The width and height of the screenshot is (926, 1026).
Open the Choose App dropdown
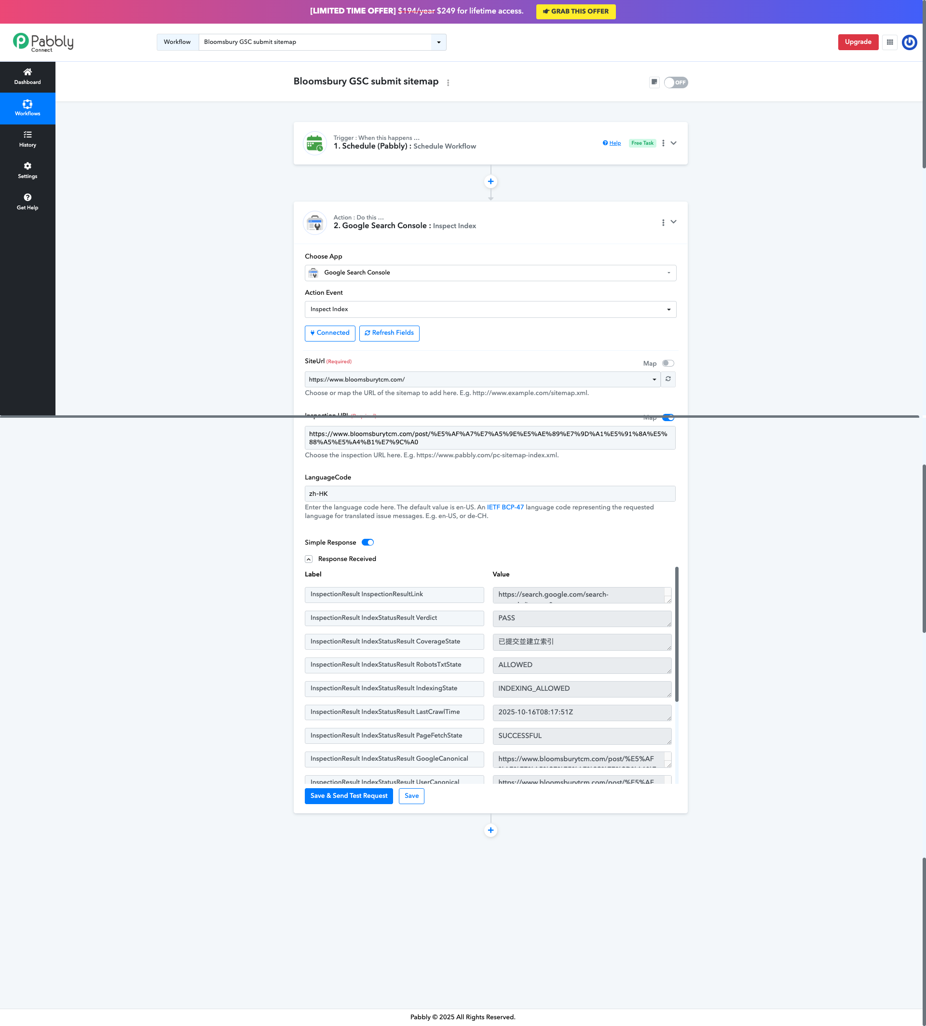click(490, 273)
